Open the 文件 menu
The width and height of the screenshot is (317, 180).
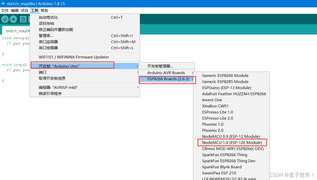(5, 10)
